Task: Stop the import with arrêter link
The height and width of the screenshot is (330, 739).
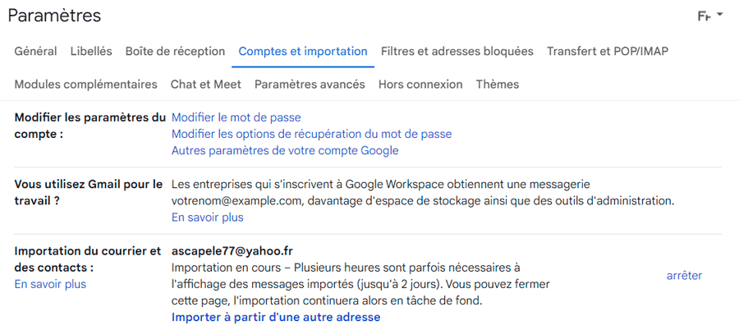Action: tap(684, 276)
